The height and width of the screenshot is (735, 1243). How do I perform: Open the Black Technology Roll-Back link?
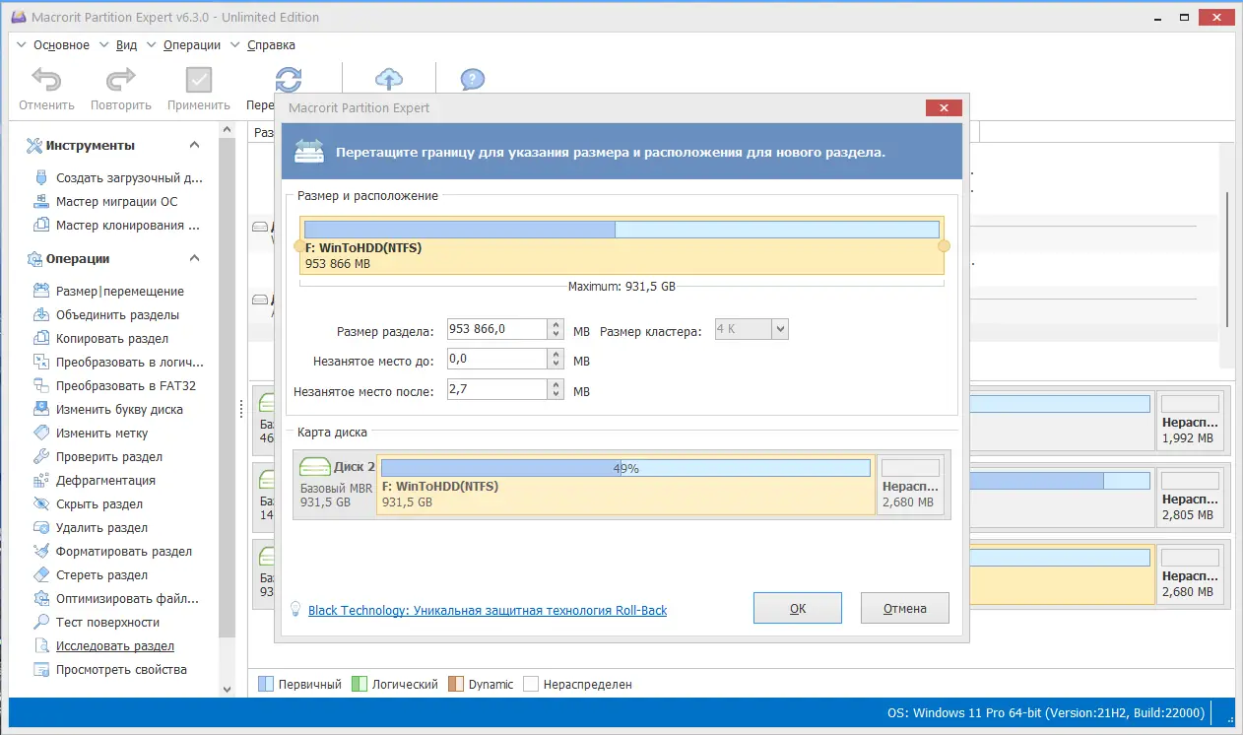pyautogui.click(x=488, y=611)
